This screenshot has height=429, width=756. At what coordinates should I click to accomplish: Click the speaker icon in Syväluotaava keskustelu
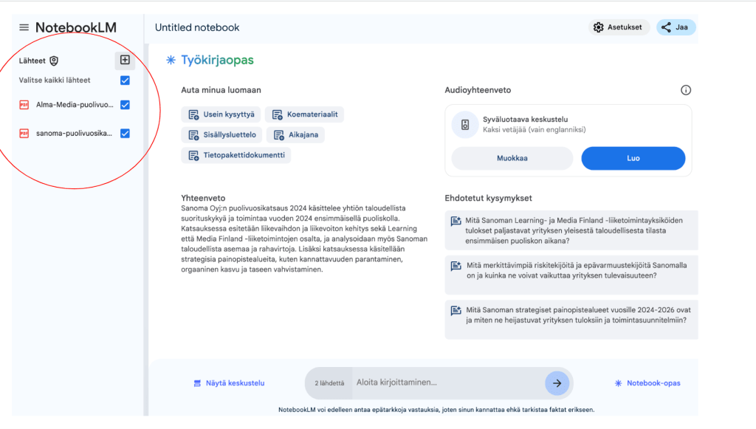click(x=465, y=125)
